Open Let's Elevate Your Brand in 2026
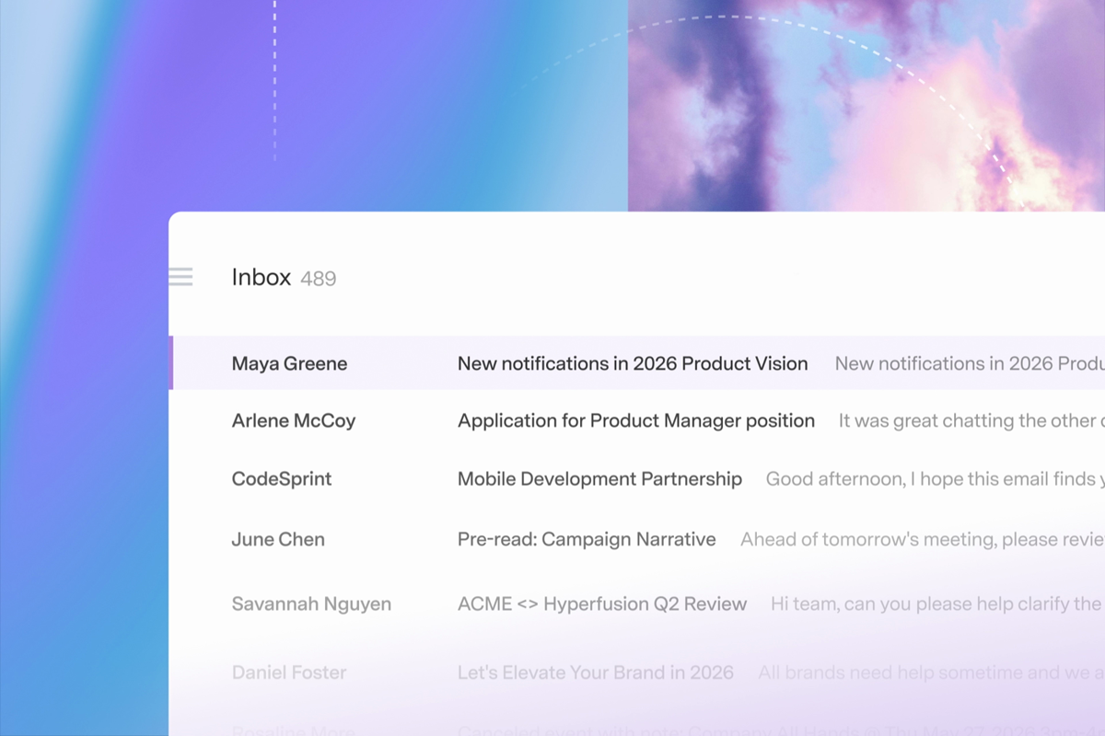The image size is (1105, 736). (596, 673)
